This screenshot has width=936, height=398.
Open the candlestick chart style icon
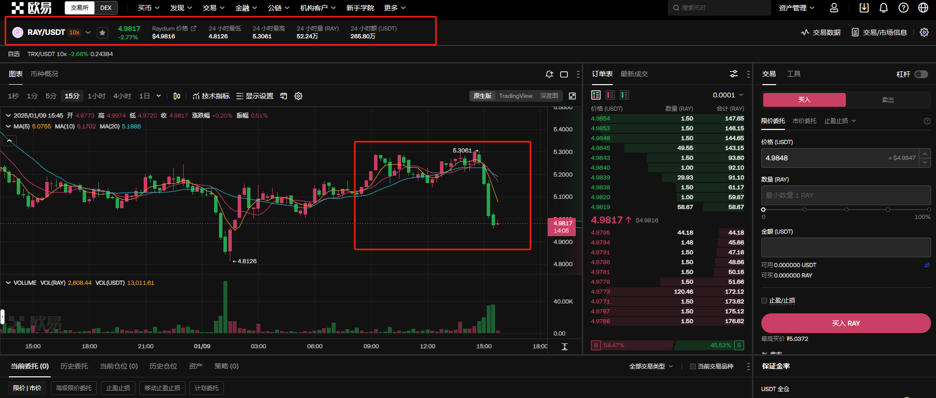tap(177, 96)
